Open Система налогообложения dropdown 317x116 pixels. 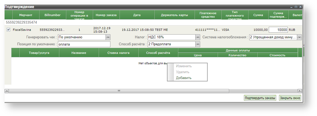(299, 37)
